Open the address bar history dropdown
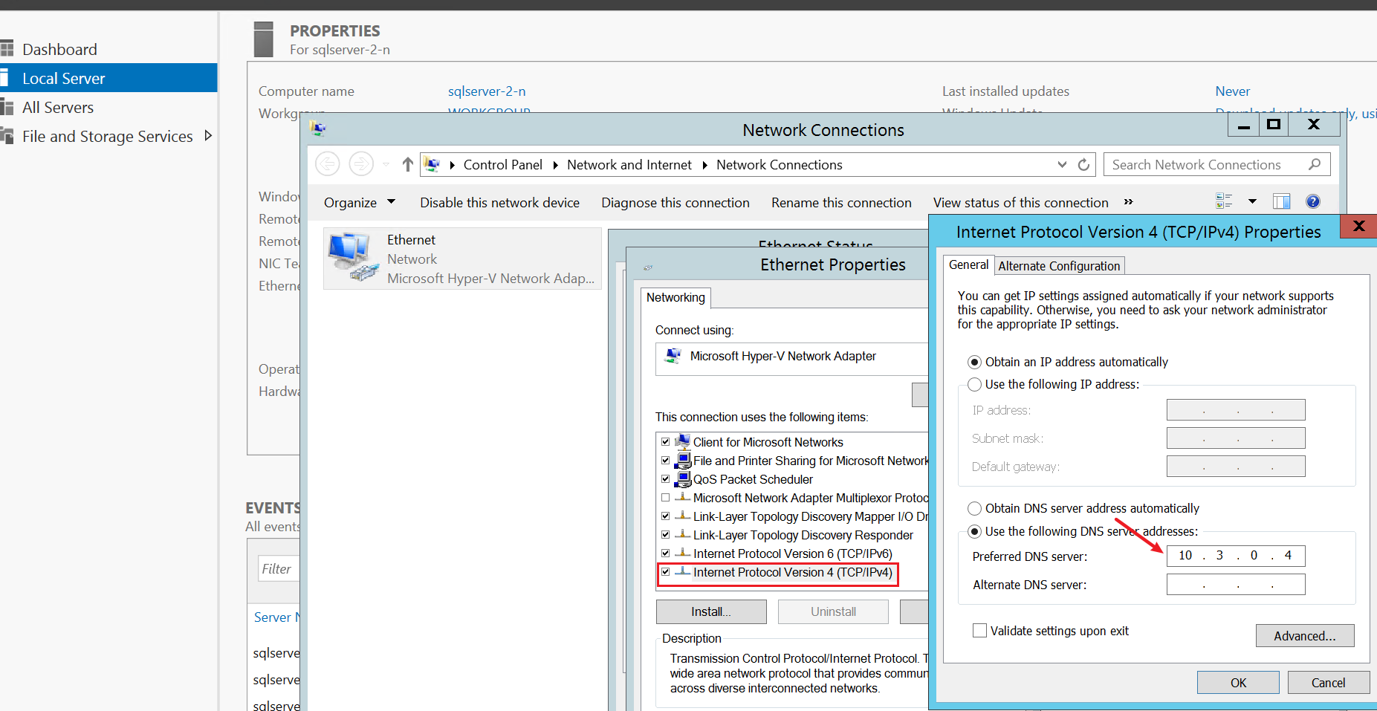Screen dimensions: 1377x711 [1062, 165]
